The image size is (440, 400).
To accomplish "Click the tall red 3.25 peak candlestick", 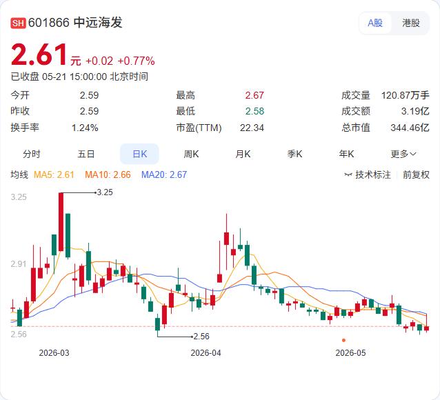I will coord(61,222).
